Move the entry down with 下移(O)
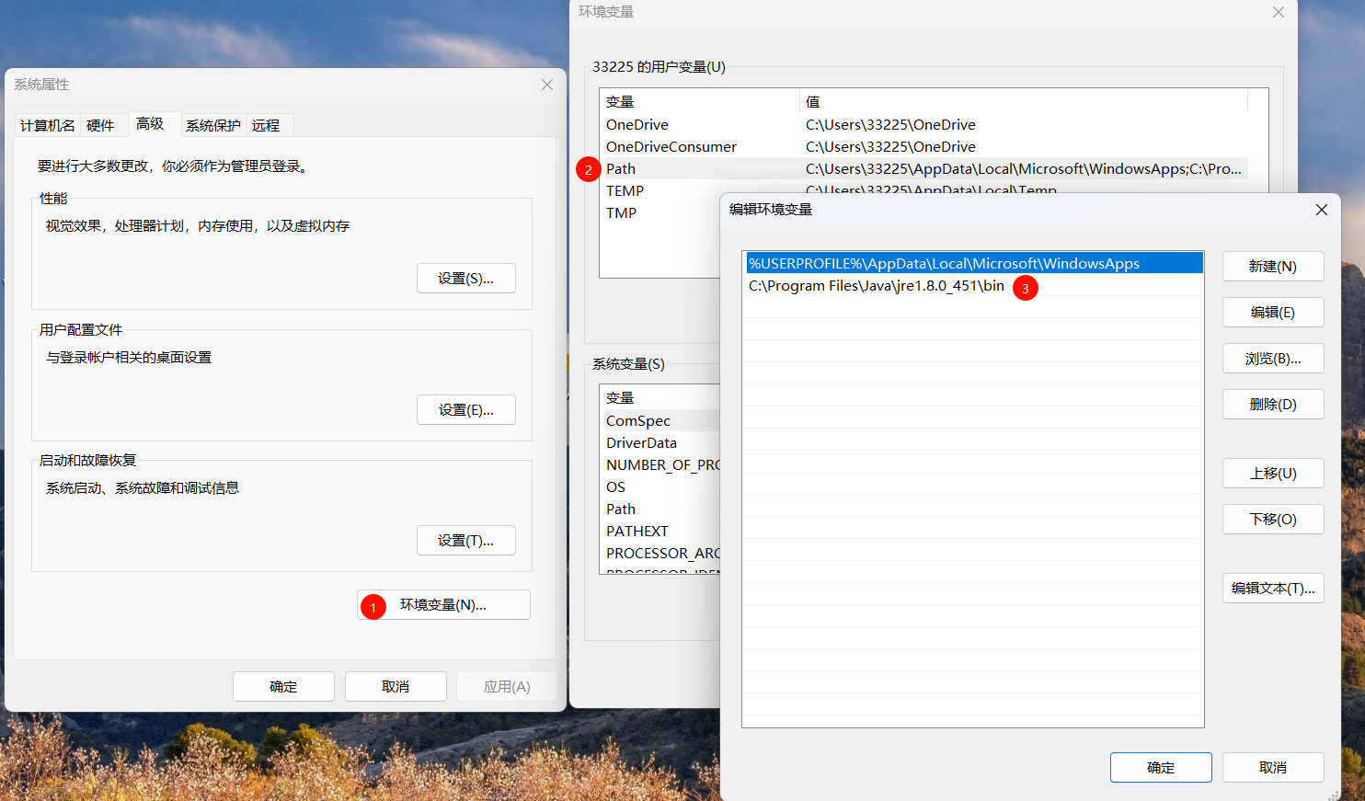This screenshot has height=801, width=1365. (x=1272, y=520)
